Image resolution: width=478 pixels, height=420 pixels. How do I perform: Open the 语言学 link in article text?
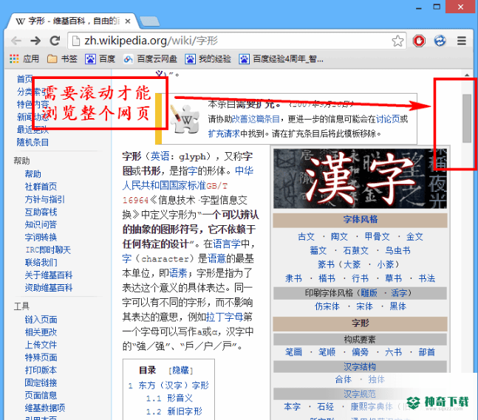(227, 244)
